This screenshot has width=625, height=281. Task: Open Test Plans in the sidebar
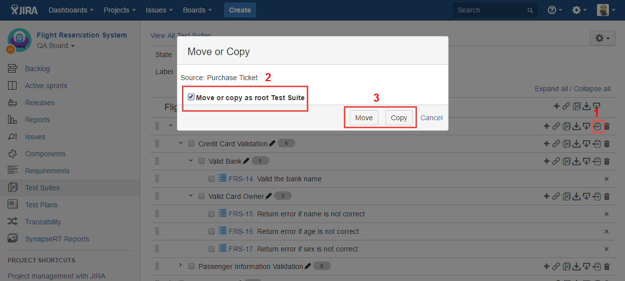[x=41, y=205]
